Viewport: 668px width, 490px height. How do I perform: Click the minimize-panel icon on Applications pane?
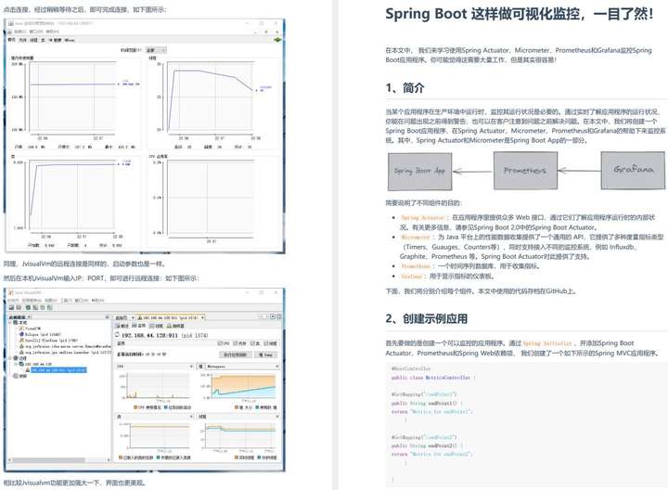pyautogui.click(x=108, y=317)
